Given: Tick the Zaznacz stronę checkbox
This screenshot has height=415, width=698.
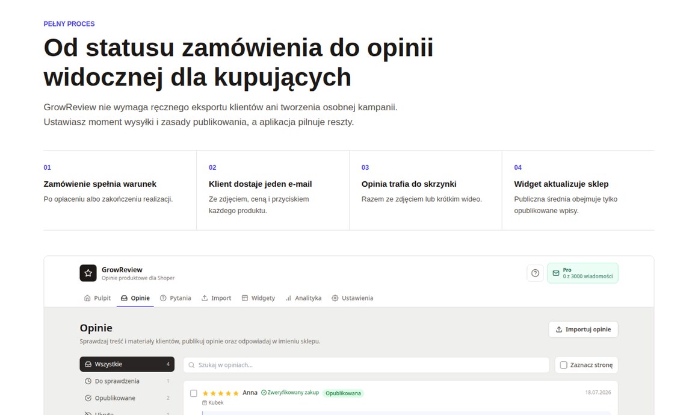Looking at the screenshot, I should tap(564, 365).
